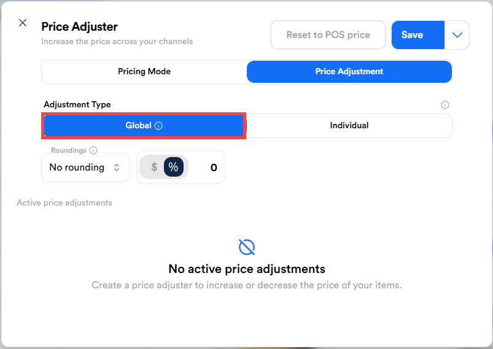Click the No active price adjustments heading

coord(247,269)
